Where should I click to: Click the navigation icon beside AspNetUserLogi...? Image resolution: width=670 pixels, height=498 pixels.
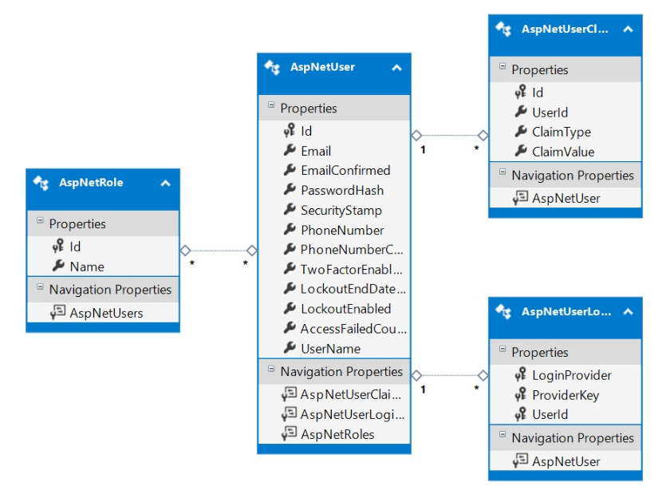pos(290,413)
